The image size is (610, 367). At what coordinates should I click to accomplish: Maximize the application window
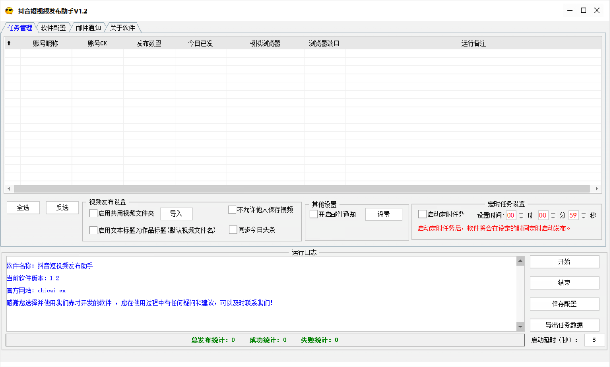(x=584, y=11)
